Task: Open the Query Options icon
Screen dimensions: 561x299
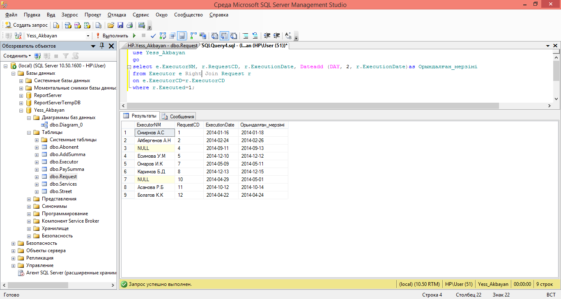Action: [172, 36]
